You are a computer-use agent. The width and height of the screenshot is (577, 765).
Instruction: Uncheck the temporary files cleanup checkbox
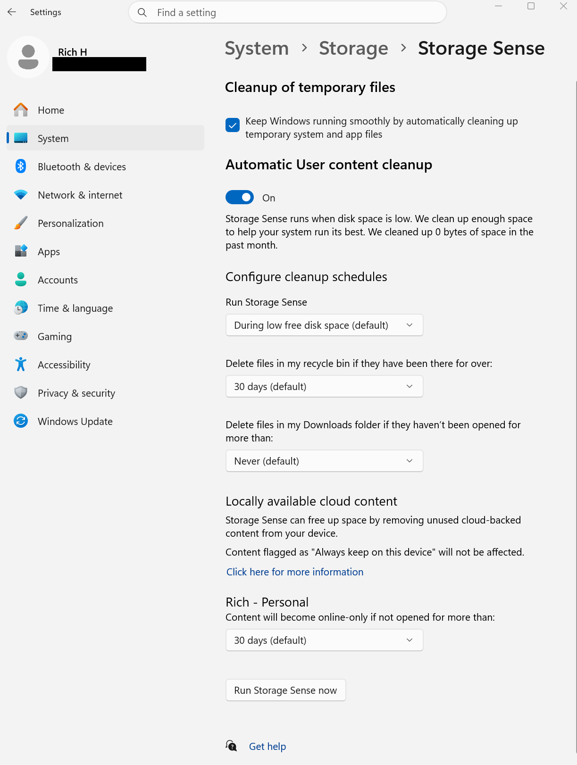233,125
